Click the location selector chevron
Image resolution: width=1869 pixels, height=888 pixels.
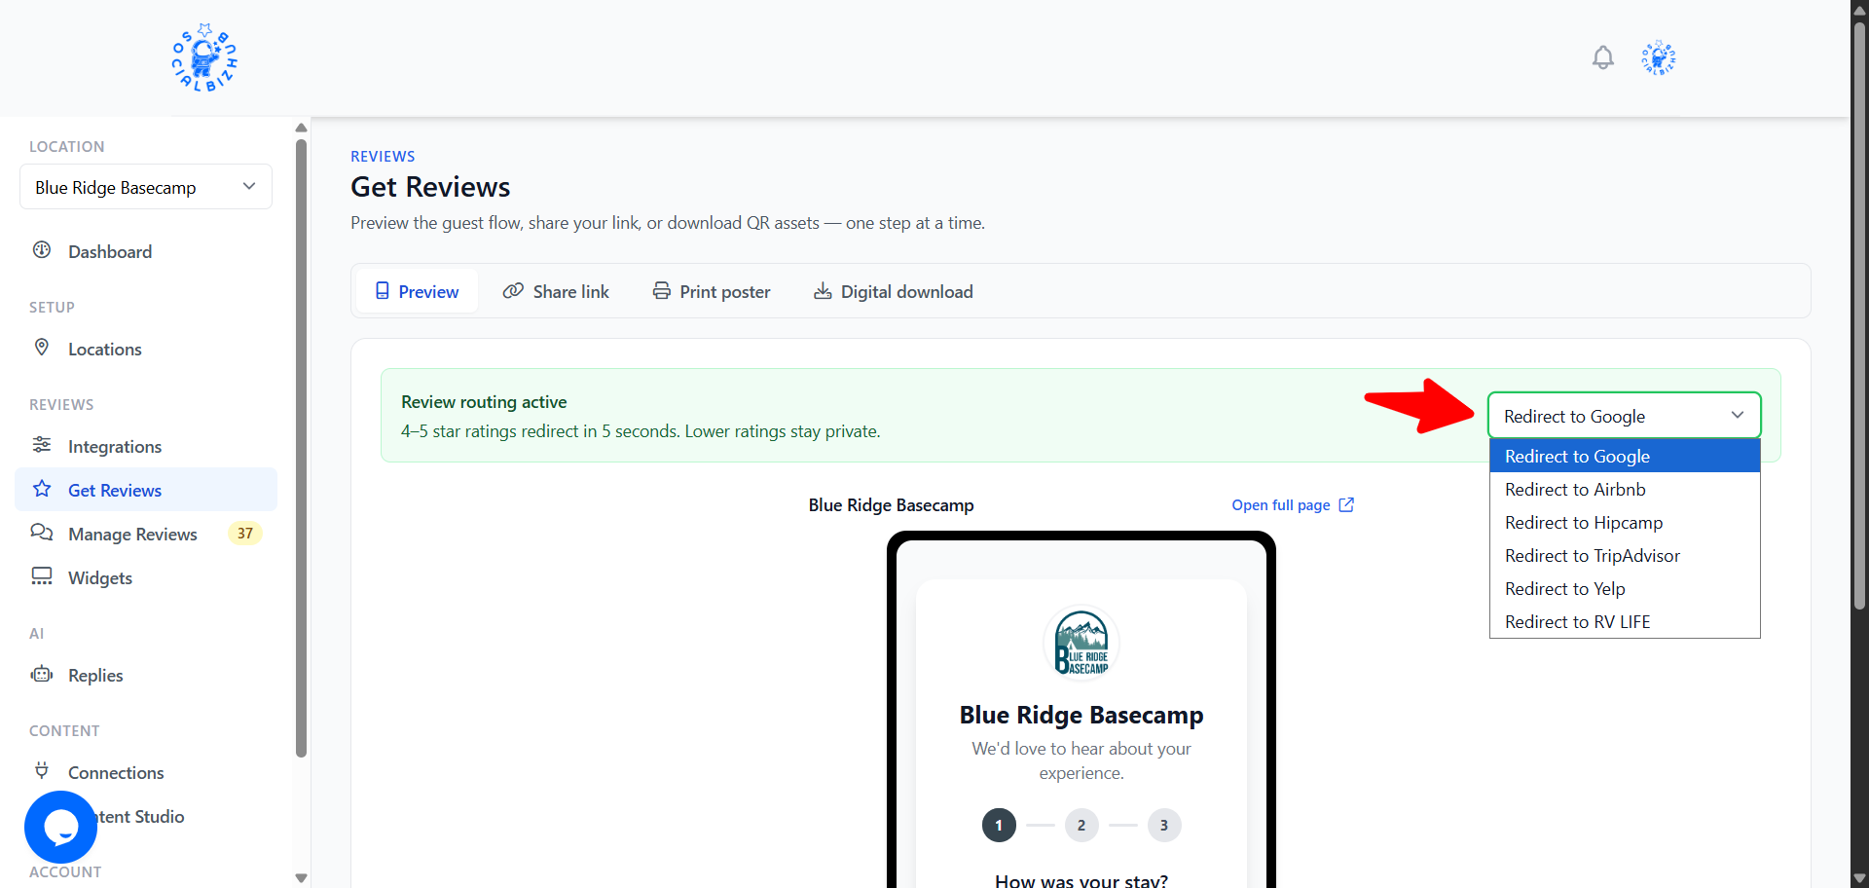click(249, 186)
